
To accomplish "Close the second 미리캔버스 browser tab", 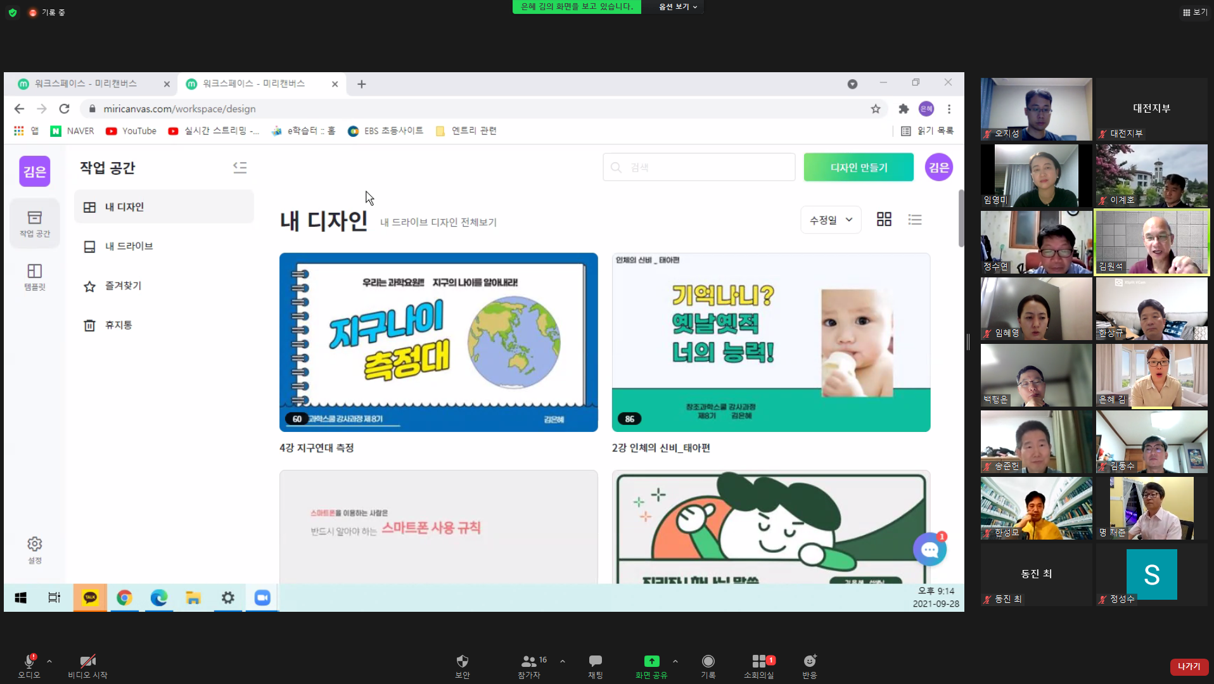I will (x=335, y=84).
